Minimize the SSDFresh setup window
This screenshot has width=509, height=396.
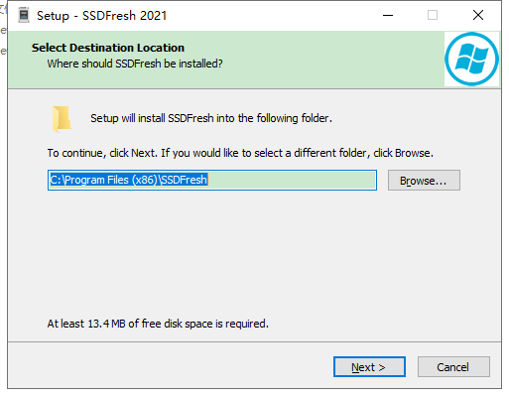tap(388, 15)
